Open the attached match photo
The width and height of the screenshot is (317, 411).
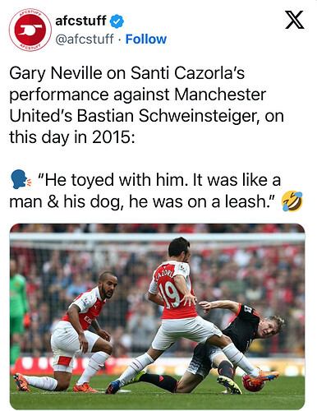coord(157,316)
